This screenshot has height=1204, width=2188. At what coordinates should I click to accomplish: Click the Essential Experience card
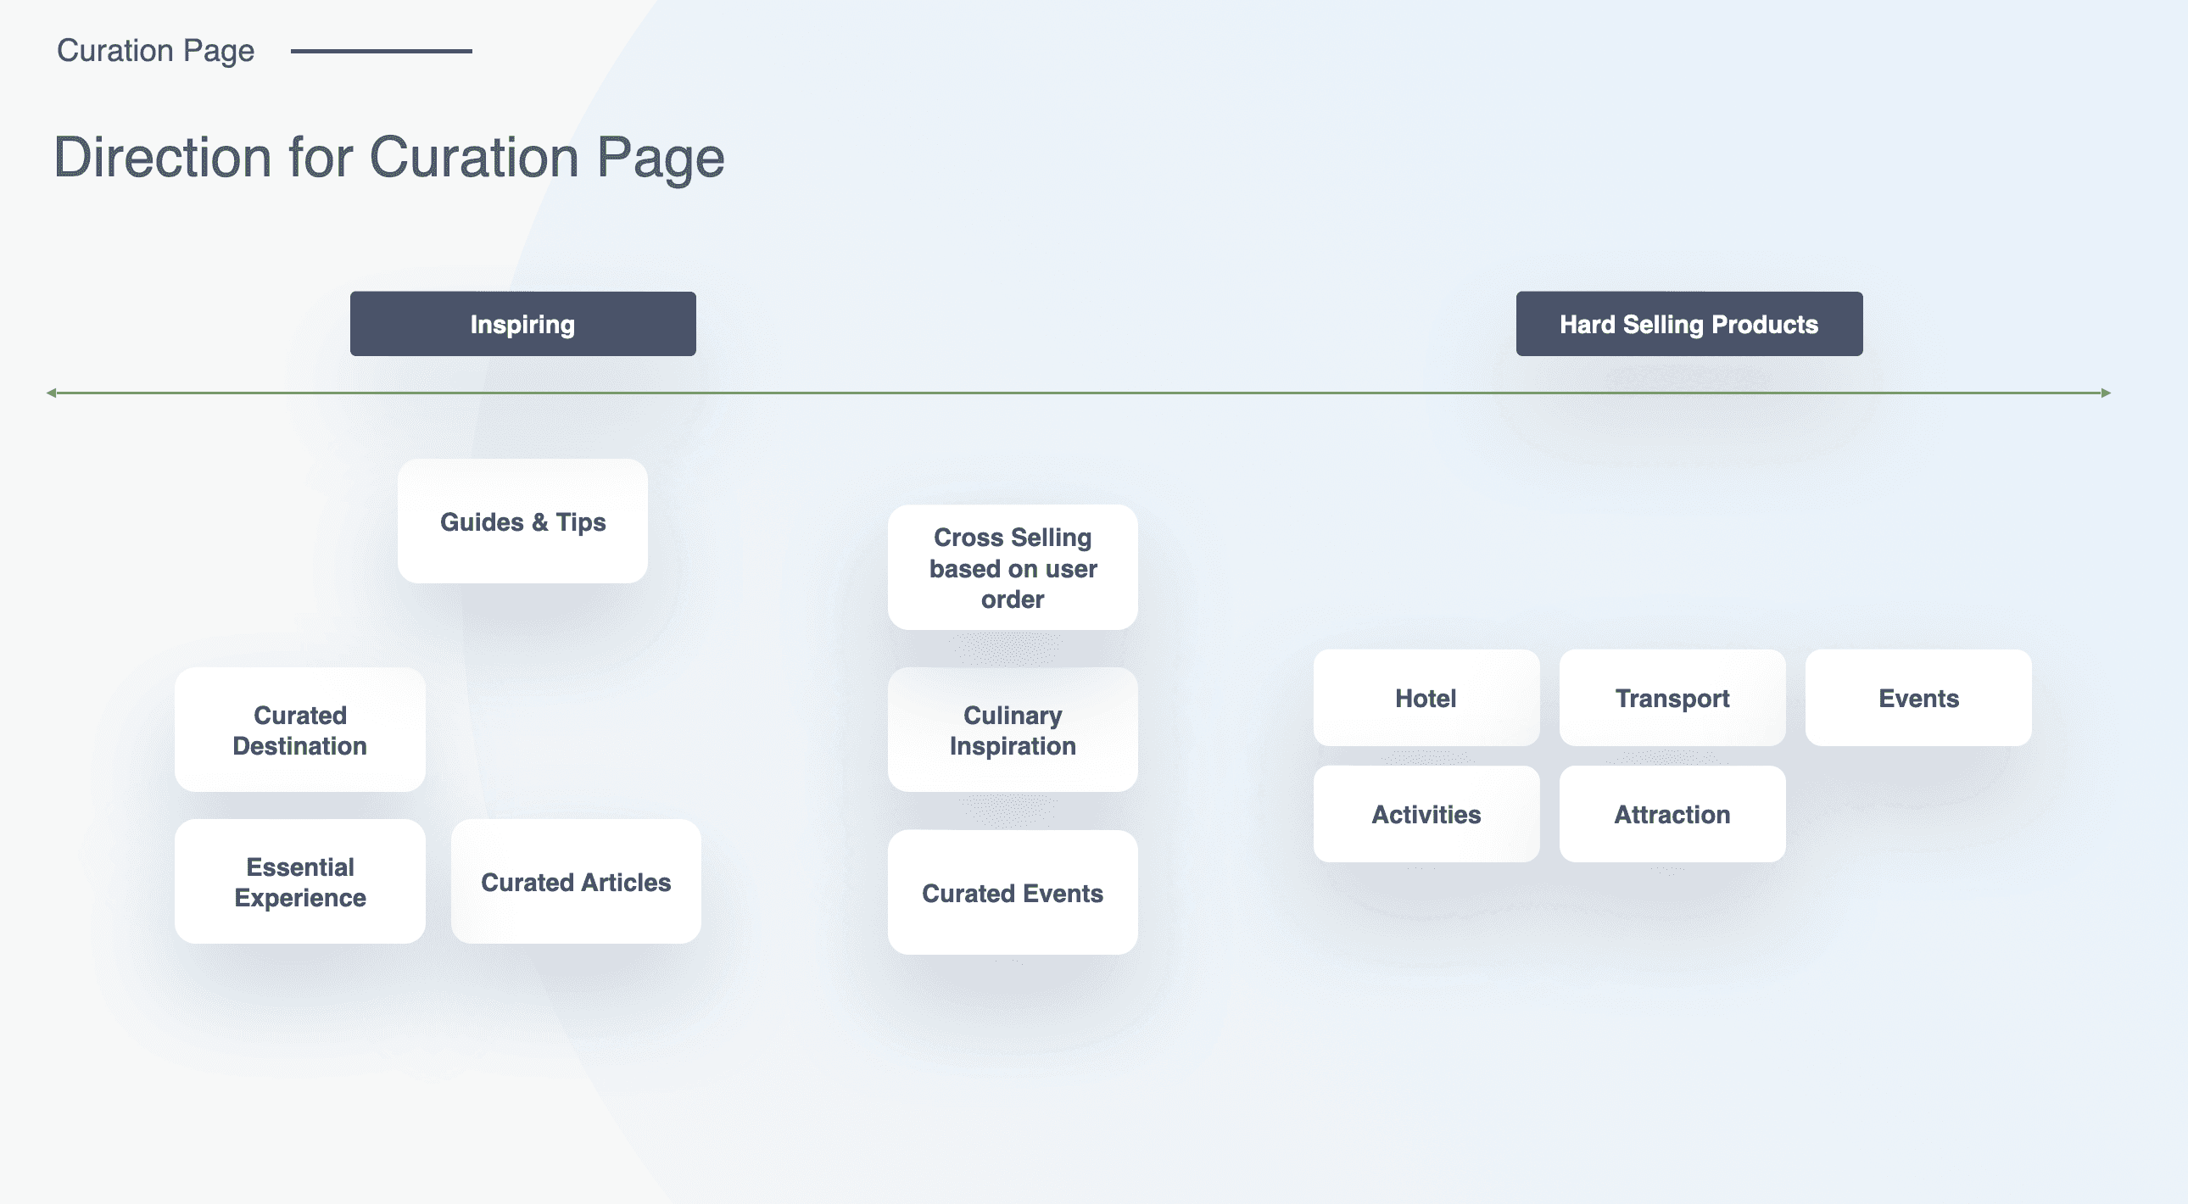(x=300, y=881)
